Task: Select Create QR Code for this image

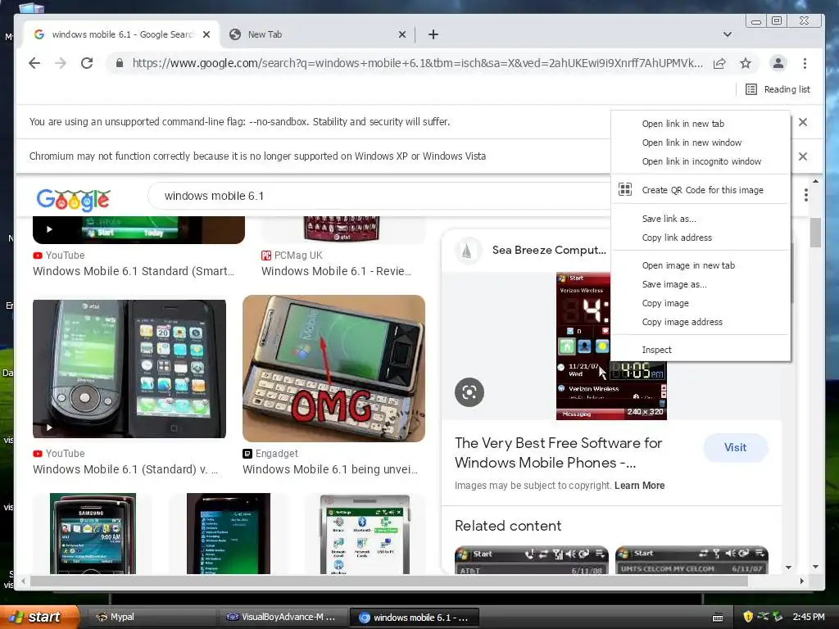Action: (x=701, y=190)
